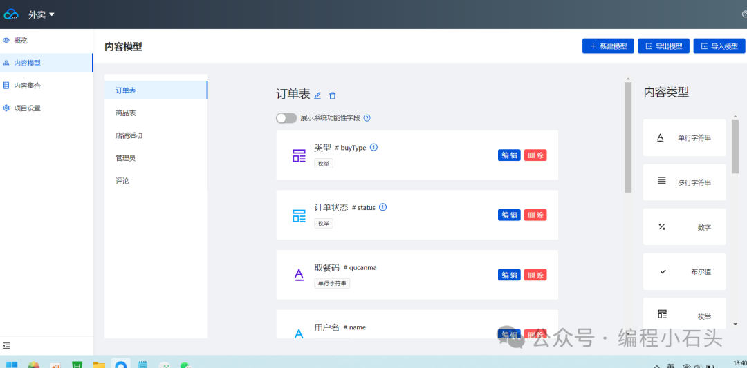Click 删除 for the 类型 field
The height and width of the screenshot is (368, 747).
click(x=535, y=155)
